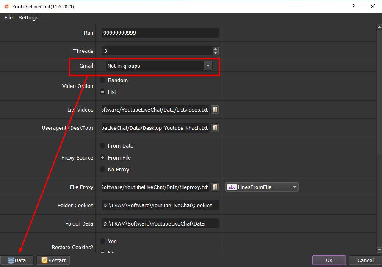382x267 pixels.
Task: Click the Folder Data path field
Action: click(161, 223)
